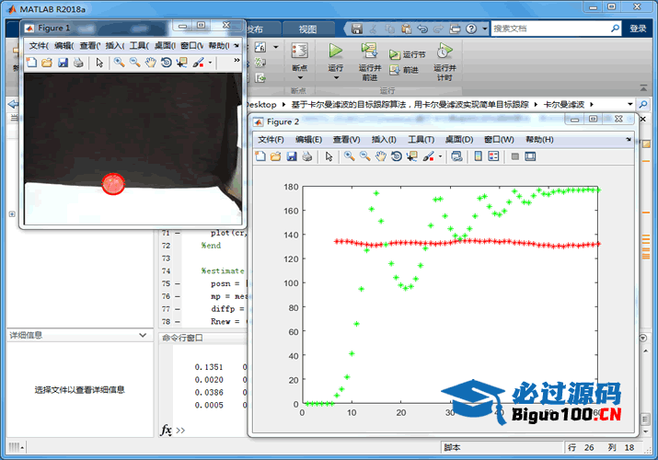Viewport: 658px width, 460px height.
Task: Switch to the 视图 ribbon tab
Action: tap(307, 29)
